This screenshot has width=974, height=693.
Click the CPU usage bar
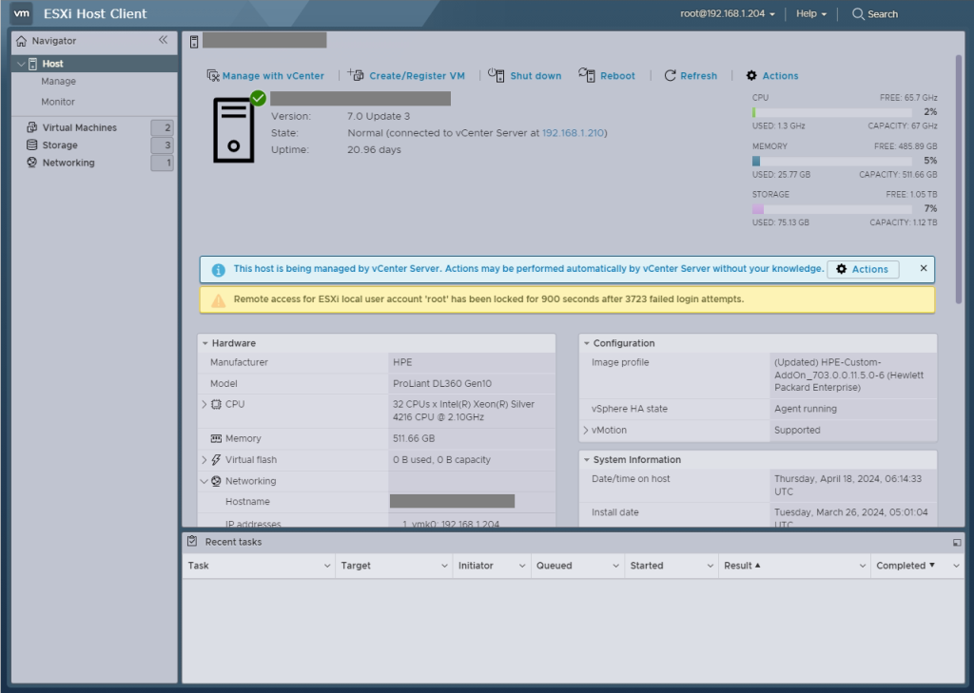tap(831, 112)
